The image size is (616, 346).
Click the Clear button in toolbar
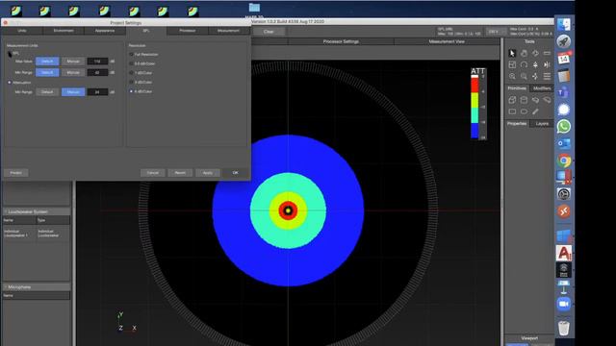[269, 32]
